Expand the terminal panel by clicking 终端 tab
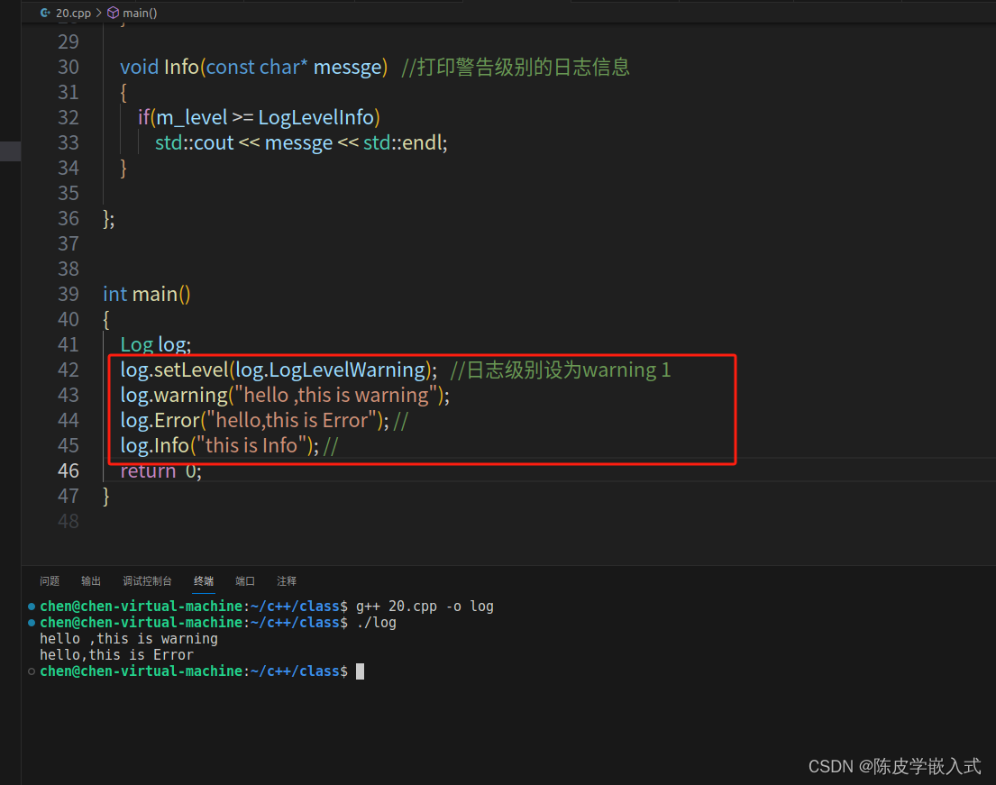This screenshot has width=996, height=785. [x=203, y=581]
